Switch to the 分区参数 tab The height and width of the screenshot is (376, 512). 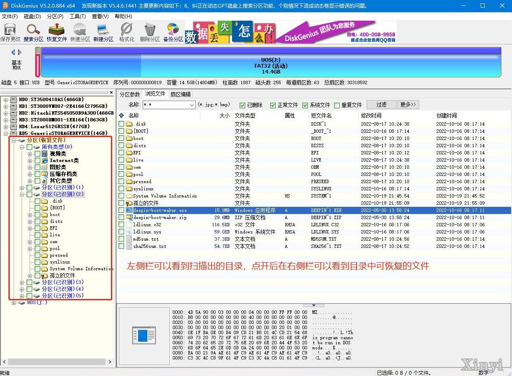[x=130, y=94]
